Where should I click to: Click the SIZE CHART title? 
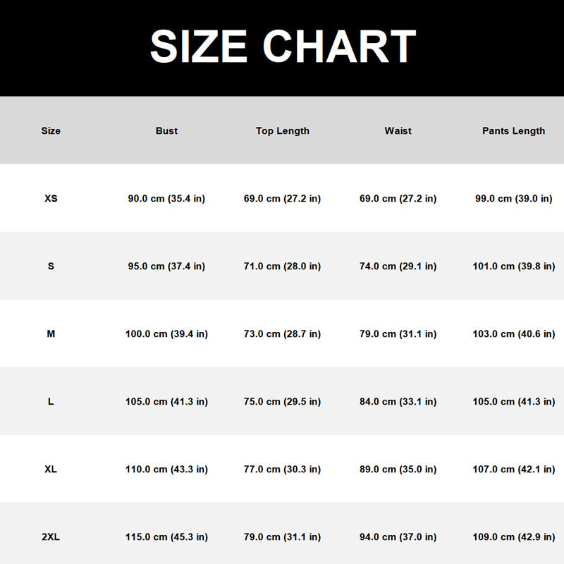pos(283,46)
